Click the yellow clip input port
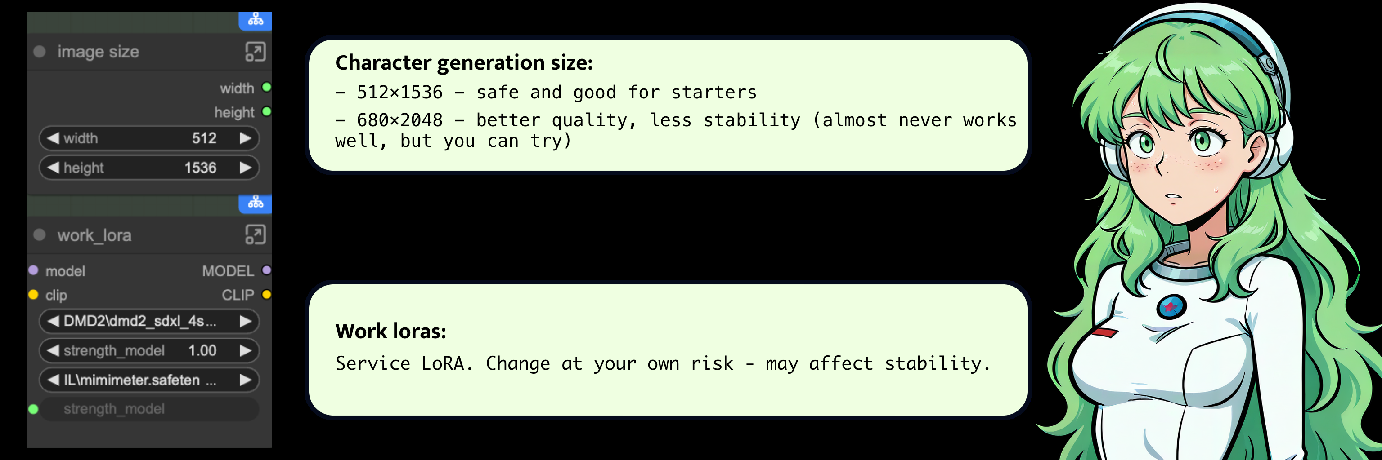The image size is (1382, 460). click(x=33, y=295)
